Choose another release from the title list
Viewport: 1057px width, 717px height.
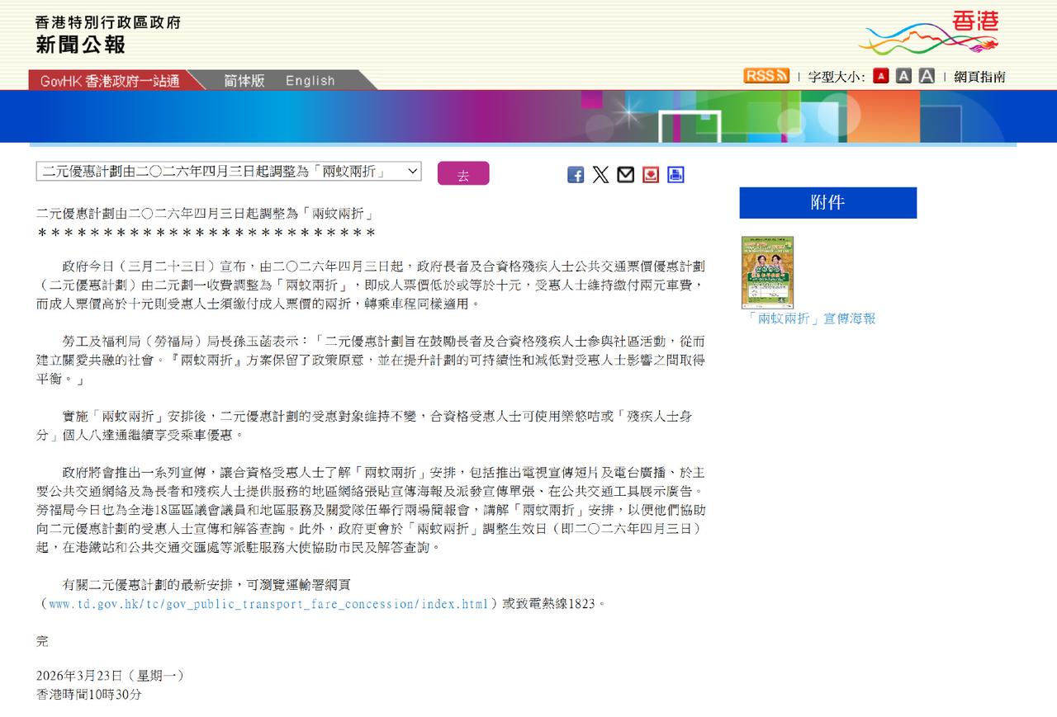(x=227, y=172)
